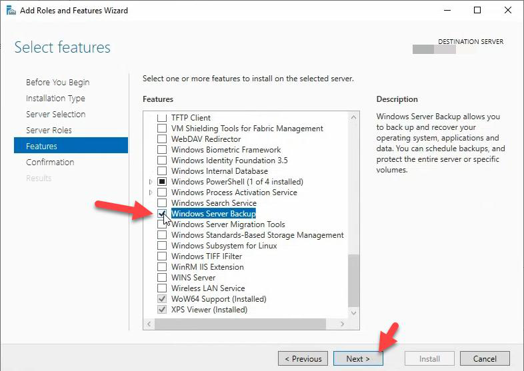Click the horizontal scroll right arrow

click(x=342, y=324)
